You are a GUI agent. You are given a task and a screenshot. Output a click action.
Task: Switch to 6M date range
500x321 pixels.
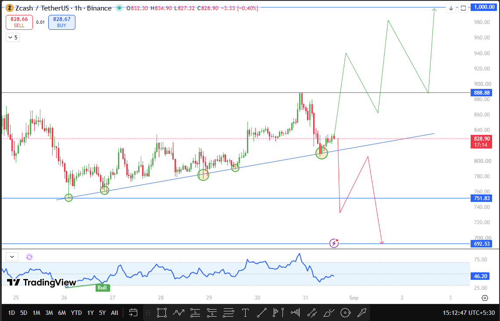pyautogui.click(x=62, y=313)
